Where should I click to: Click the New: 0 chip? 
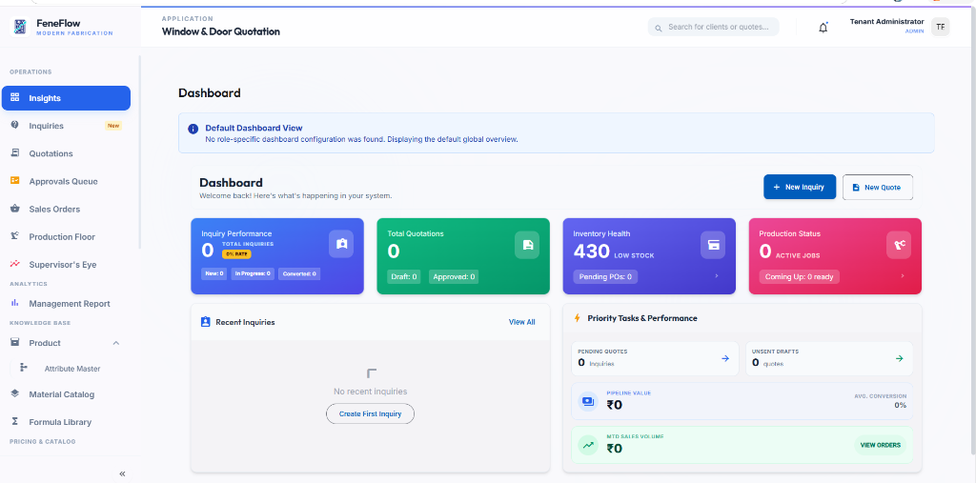point(214,273)
